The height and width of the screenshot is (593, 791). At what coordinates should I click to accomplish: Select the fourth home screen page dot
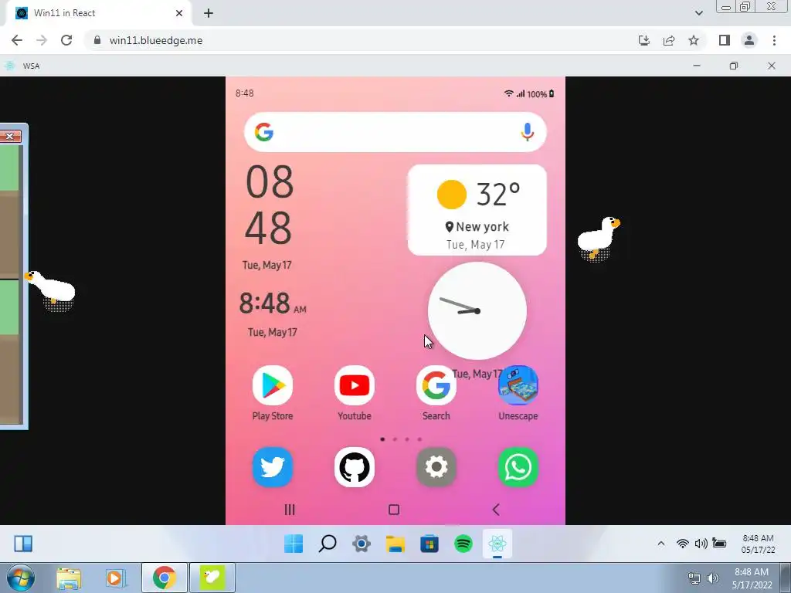pyautogui.click(x=419, y=439)
